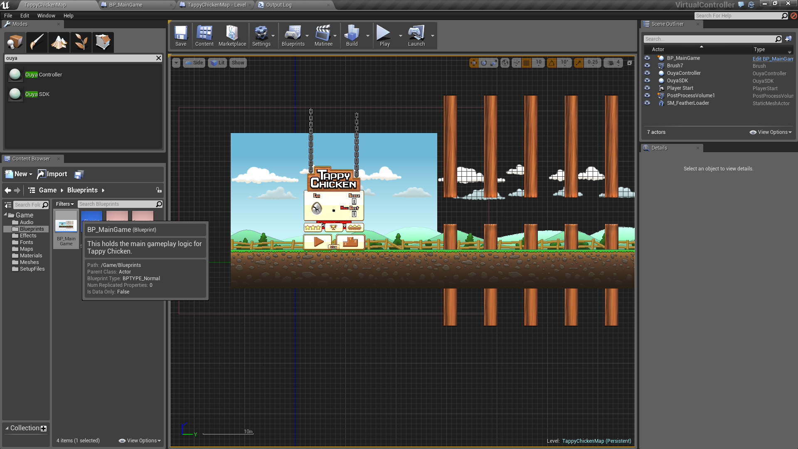
Task: Click the Build toolbar icon
Action: click(352, 36)
